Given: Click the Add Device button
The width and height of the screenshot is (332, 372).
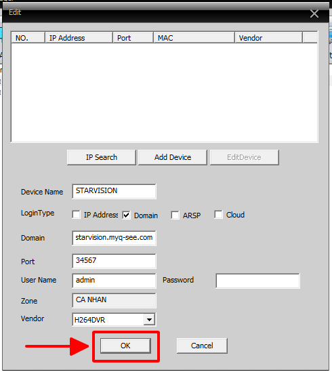Looking at the screenshot, I should 173,157.
